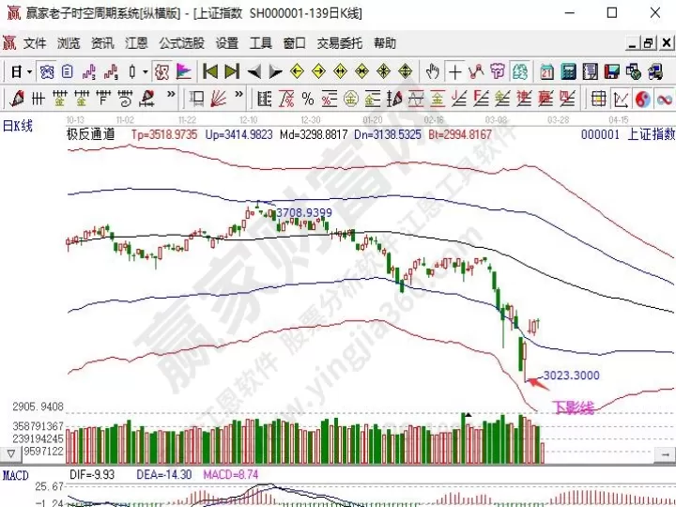Select the percent ratio tool
This screenshot has width=676, height=507.
307,100
